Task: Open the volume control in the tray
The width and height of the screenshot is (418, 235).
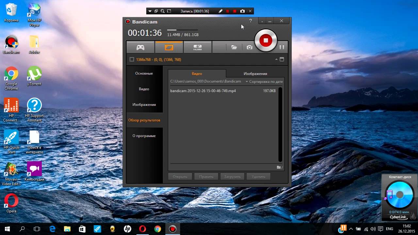Action: click(373, 229)
